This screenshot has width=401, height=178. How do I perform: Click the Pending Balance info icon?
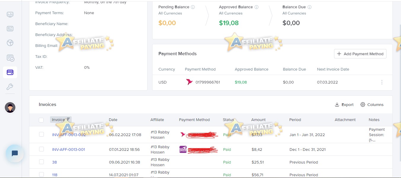(x=193, y=7)
